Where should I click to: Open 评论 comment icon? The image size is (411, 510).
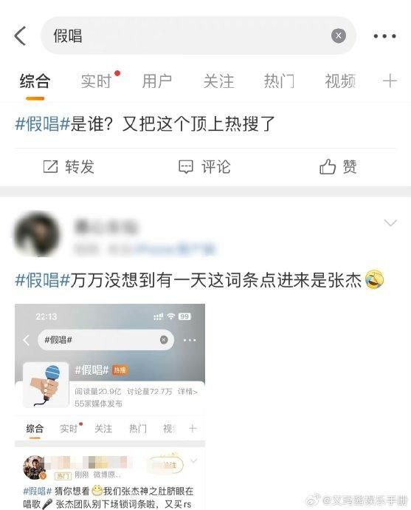coord(186,166)
